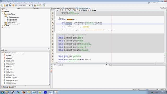This screenshot has height=94, width=167.
Task: Click the Debug Project toolbar icon
Action: pos(40,5)
